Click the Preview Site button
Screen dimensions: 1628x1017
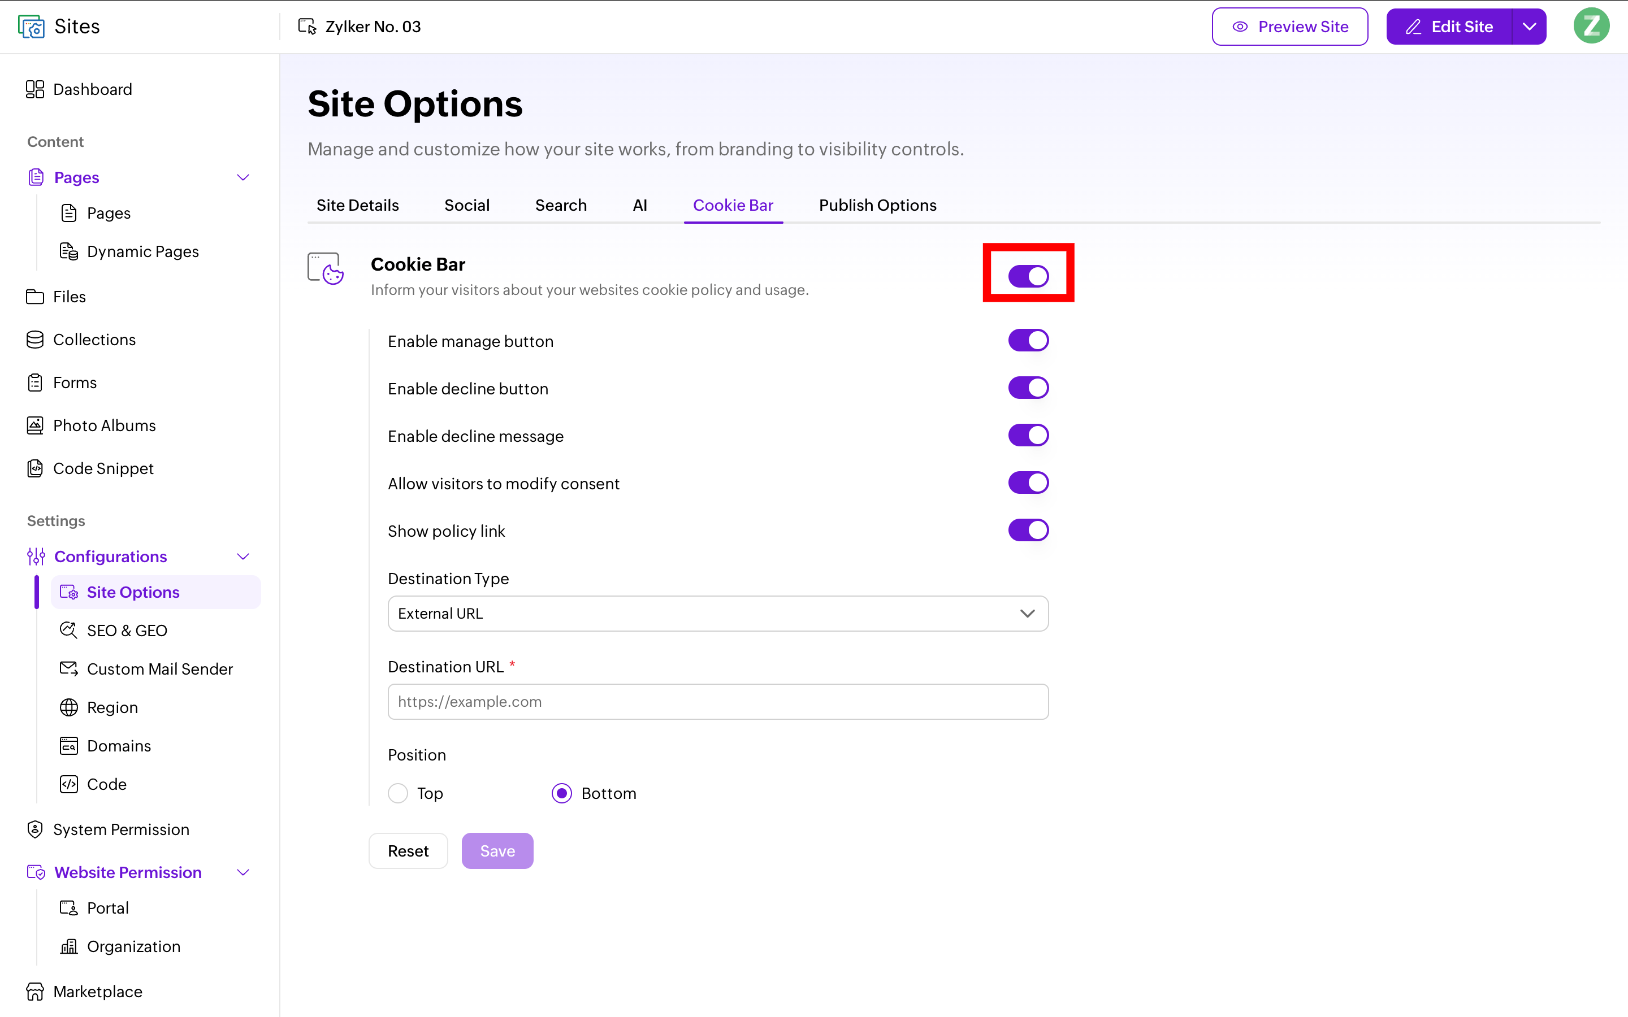(1289, 27)
